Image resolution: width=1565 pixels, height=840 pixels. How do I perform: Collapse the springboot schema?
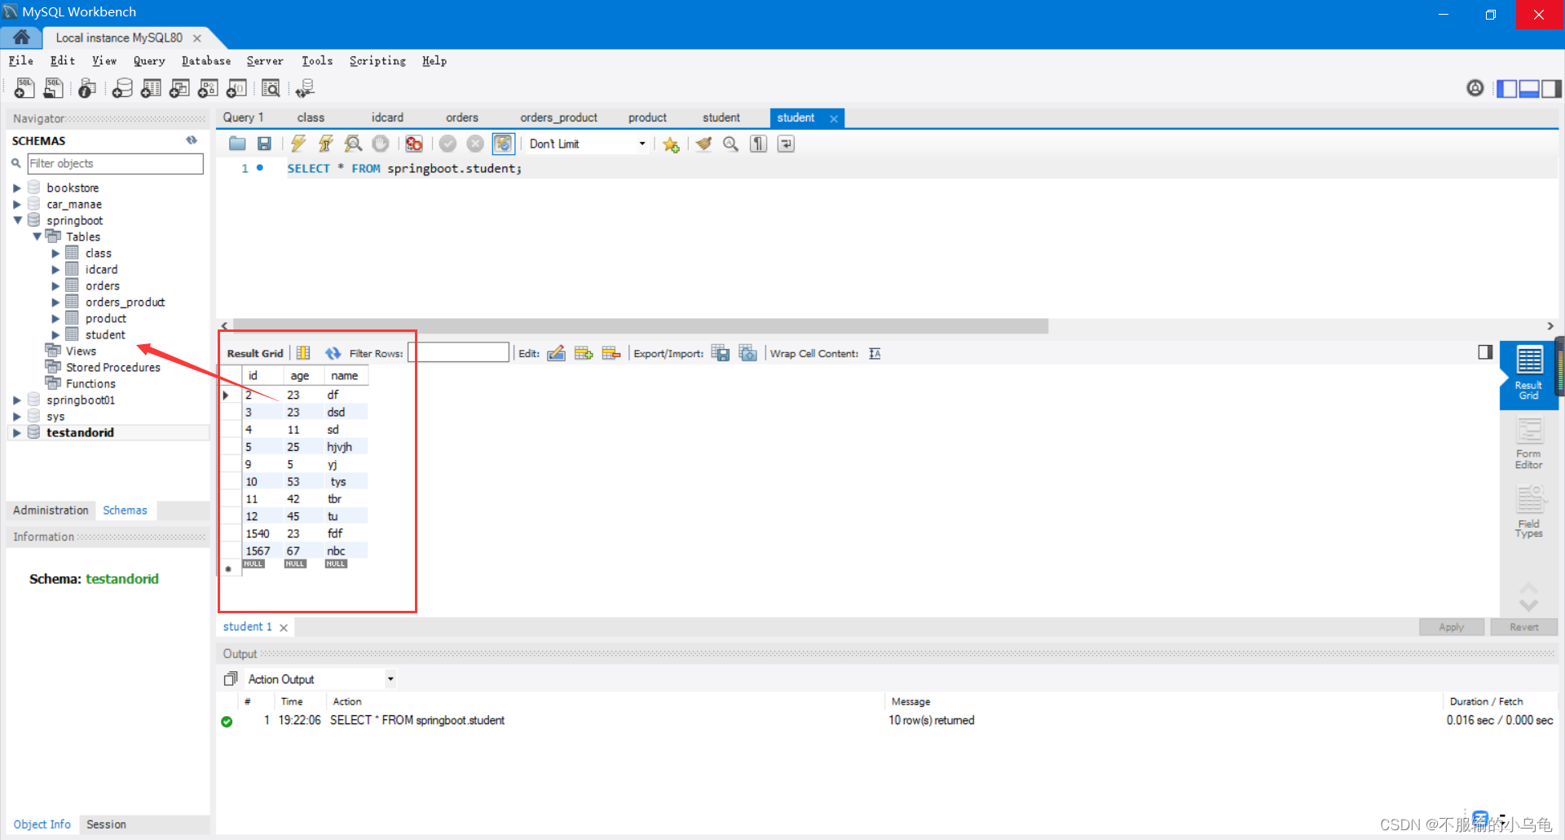tap(16, 220)
